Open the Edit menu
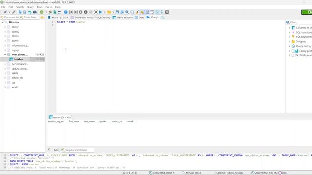Image resolution: width=312 pixels, height=175 pixels. pyautogui.click(x=11, y=7)
